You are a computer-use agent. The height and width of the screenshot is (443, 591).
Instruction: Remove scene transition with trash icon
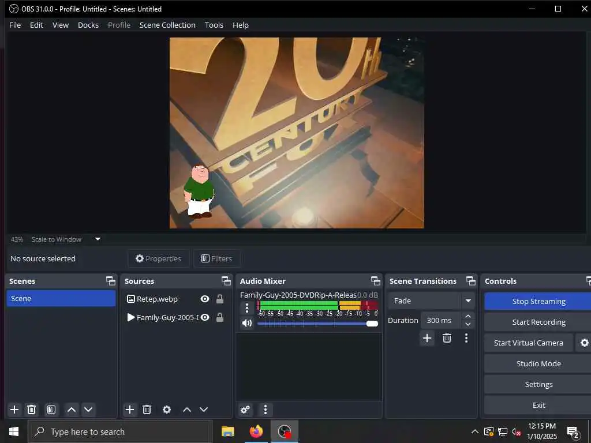click(x=447, y=338)
